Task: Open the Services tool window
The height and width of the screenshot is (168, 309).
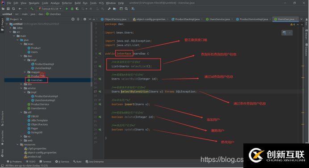Action: [x=62, y=162]
